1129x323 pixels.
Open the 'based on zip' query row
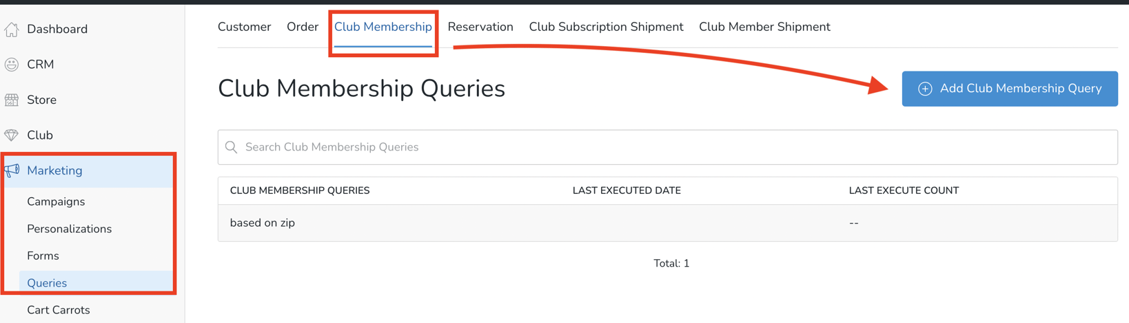(667, 223)
